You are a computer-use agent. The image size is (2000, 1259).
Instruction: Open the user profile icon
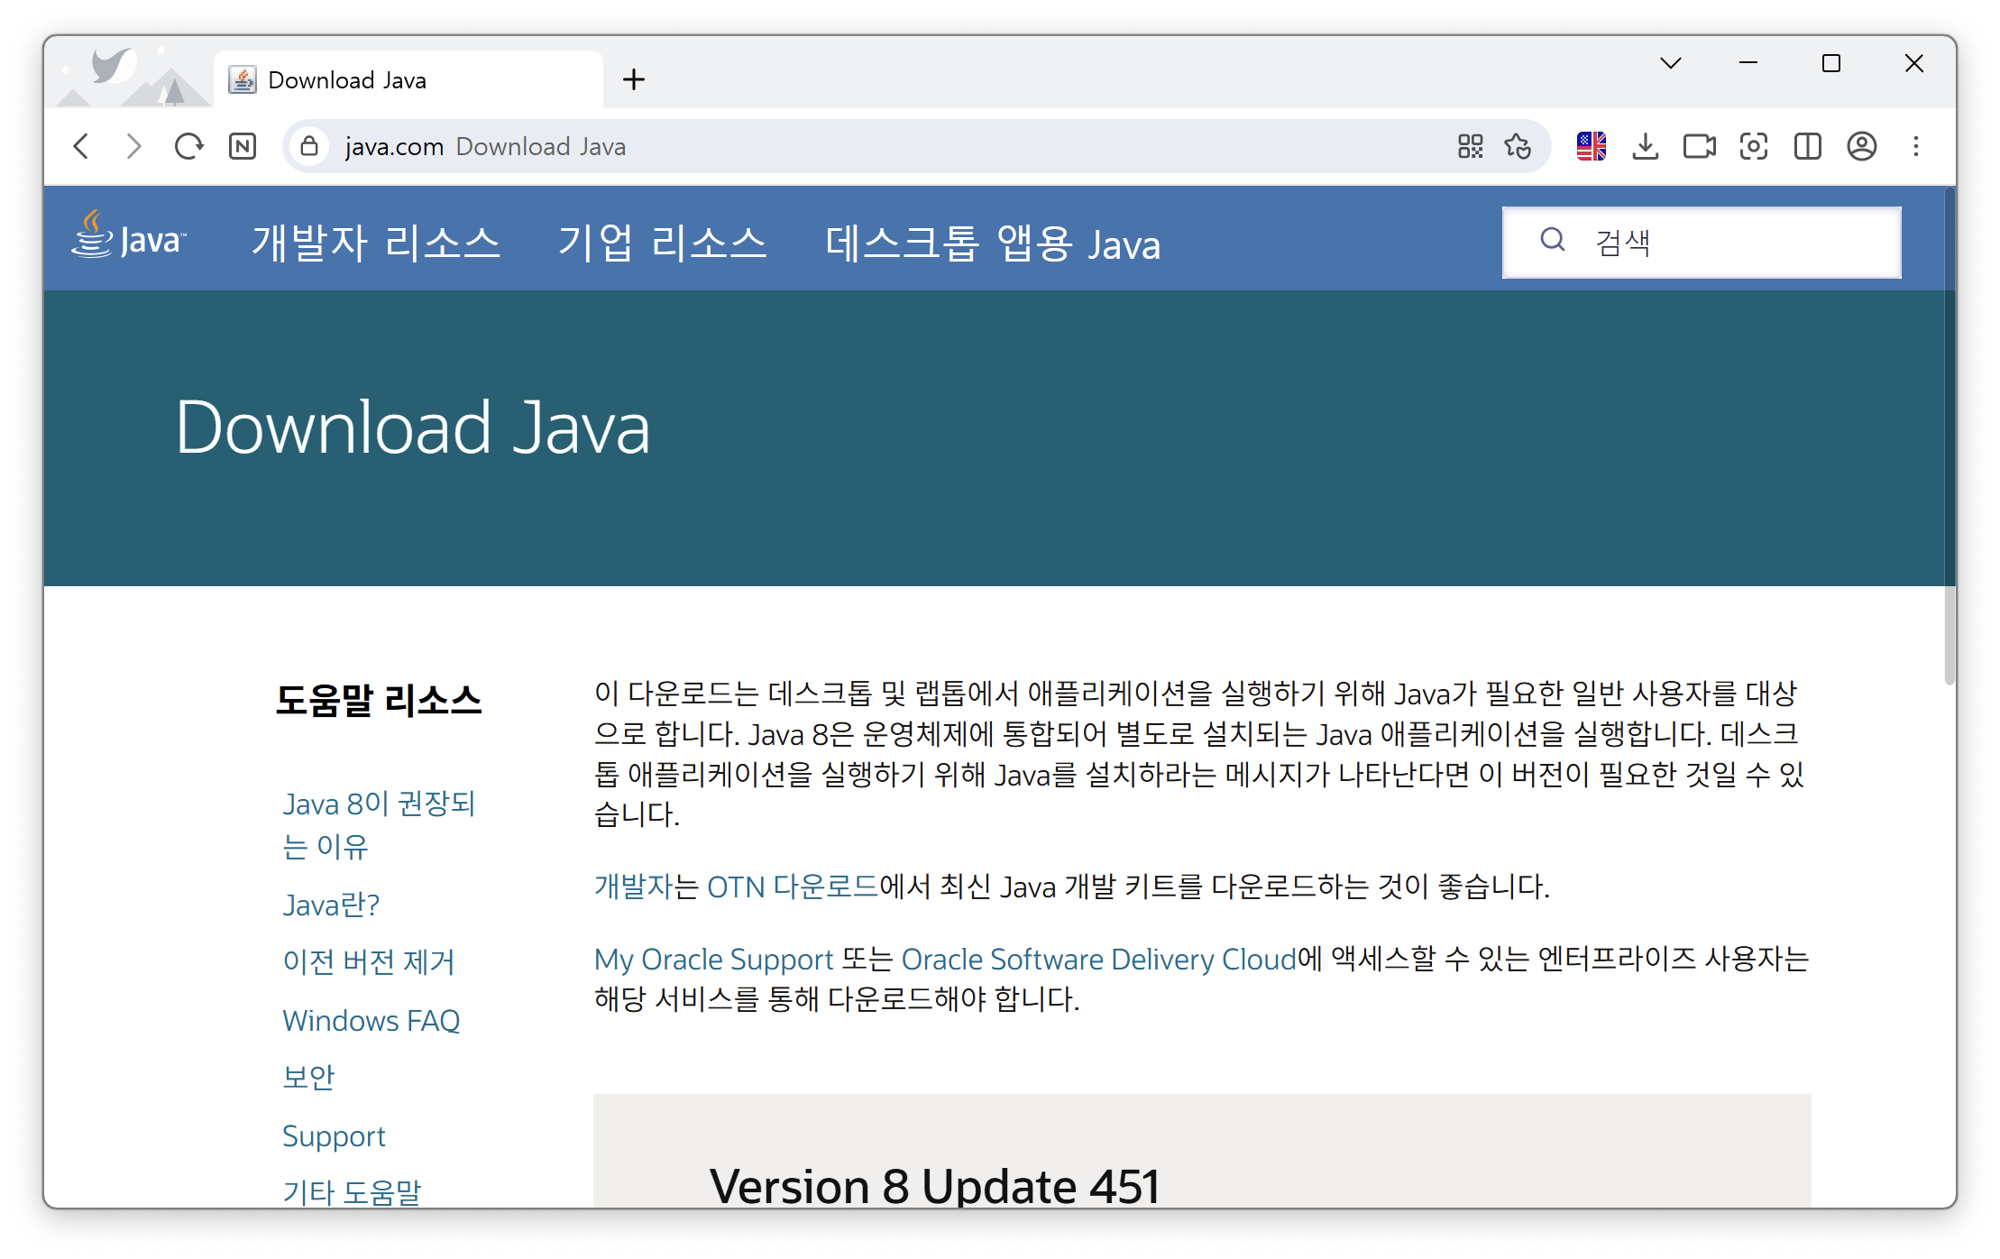click(1862, 146)
